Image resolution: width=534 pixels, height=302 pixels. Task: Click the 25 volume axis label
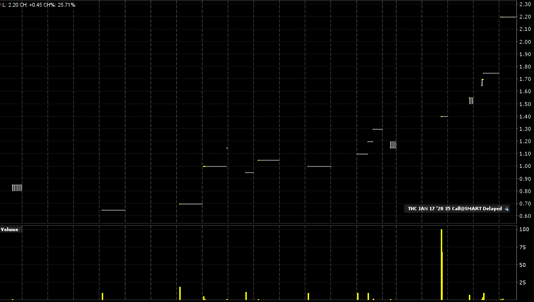[x=523, y=283]
